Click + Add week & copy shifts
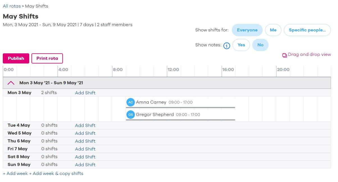 pos(56,174)
